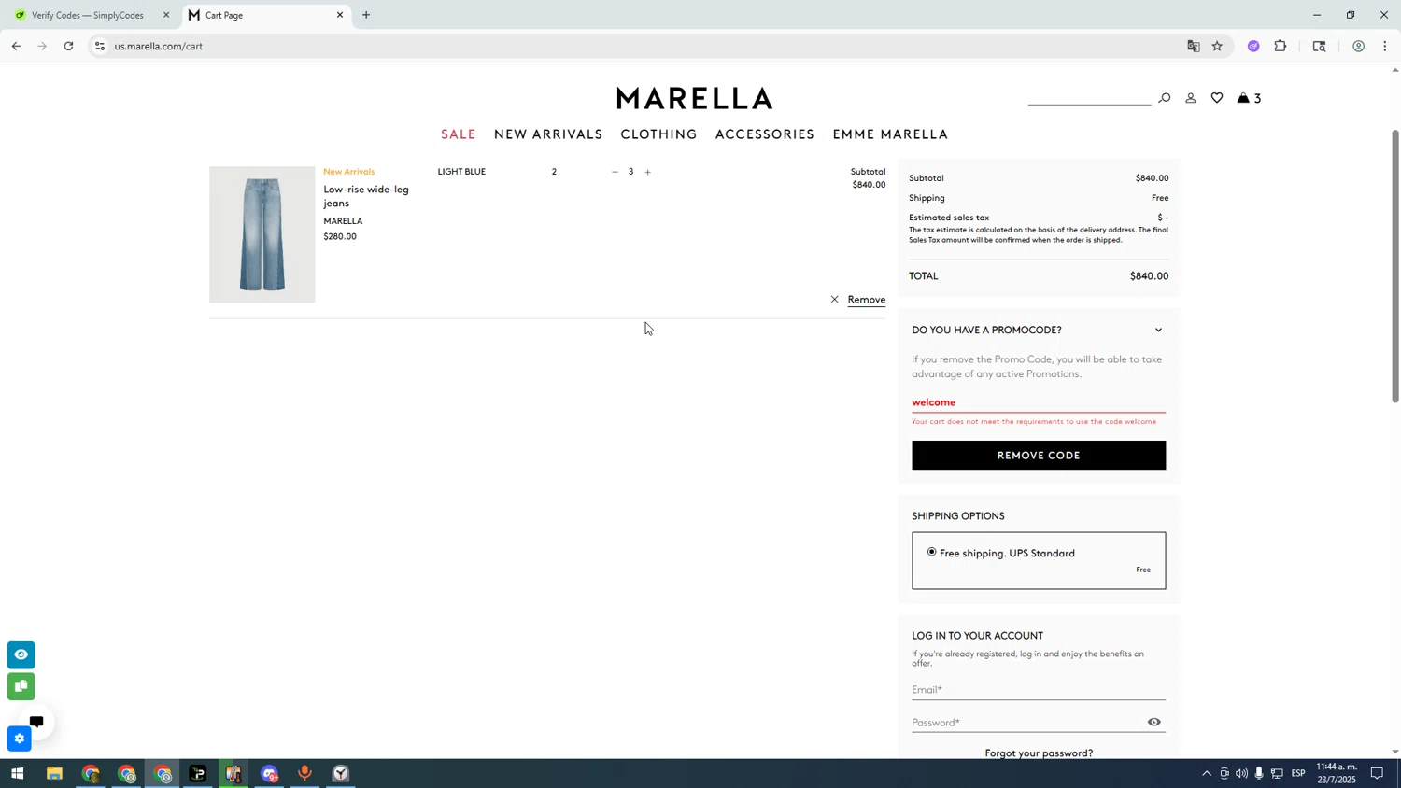Select Free shipping UPS Standard radio
1401x788 pixels.
(931, 552)
